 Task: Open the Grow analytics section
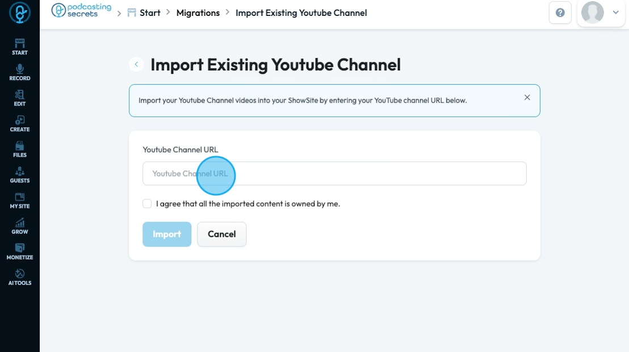coord(20,227)
